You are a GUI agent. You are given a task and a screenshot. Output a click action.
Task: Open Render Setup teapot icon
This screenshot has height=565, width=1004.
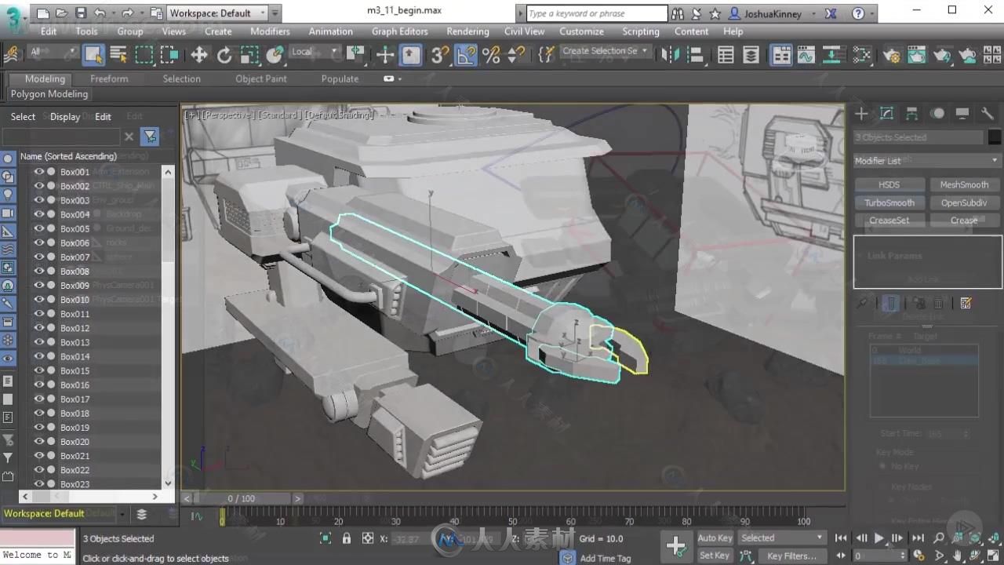pos(892,54)
